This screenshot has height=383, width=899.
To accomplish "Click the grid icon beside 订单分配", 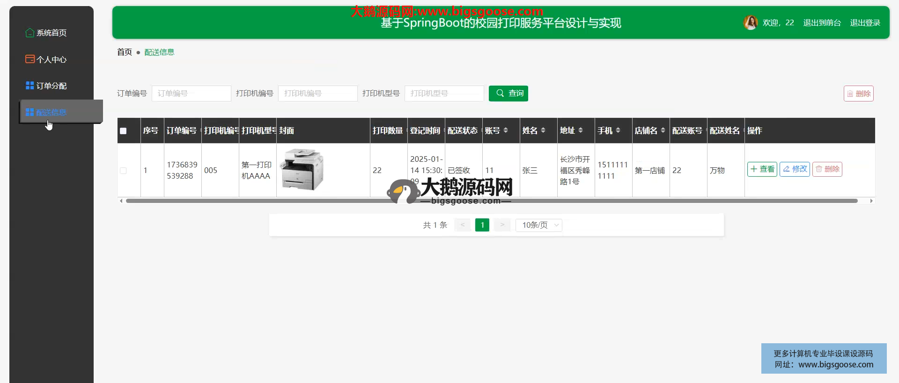I will tap(29, 86).
